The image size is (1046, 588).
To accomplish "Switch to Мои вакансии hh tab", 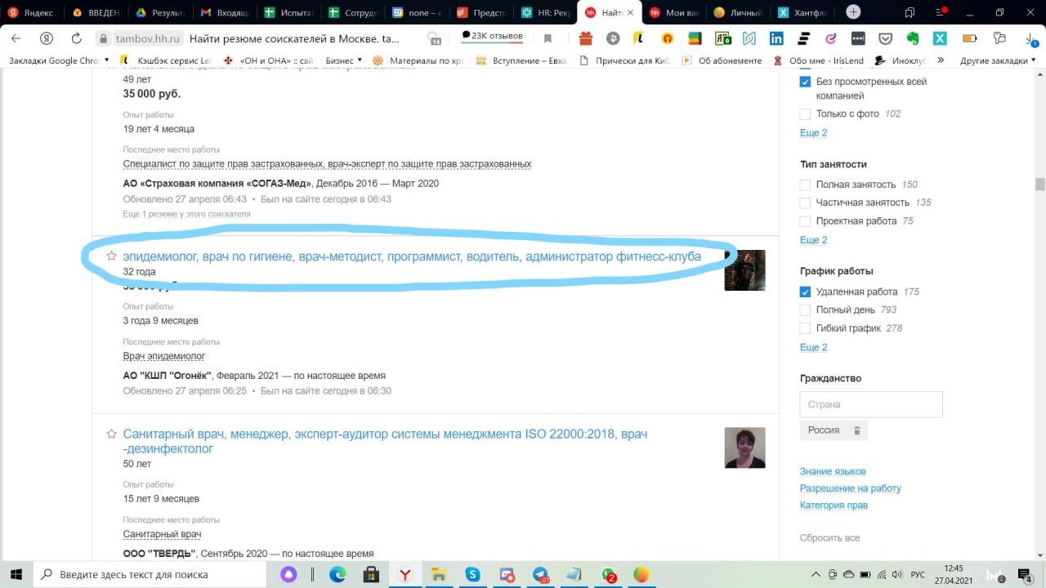I will (674, 12).
